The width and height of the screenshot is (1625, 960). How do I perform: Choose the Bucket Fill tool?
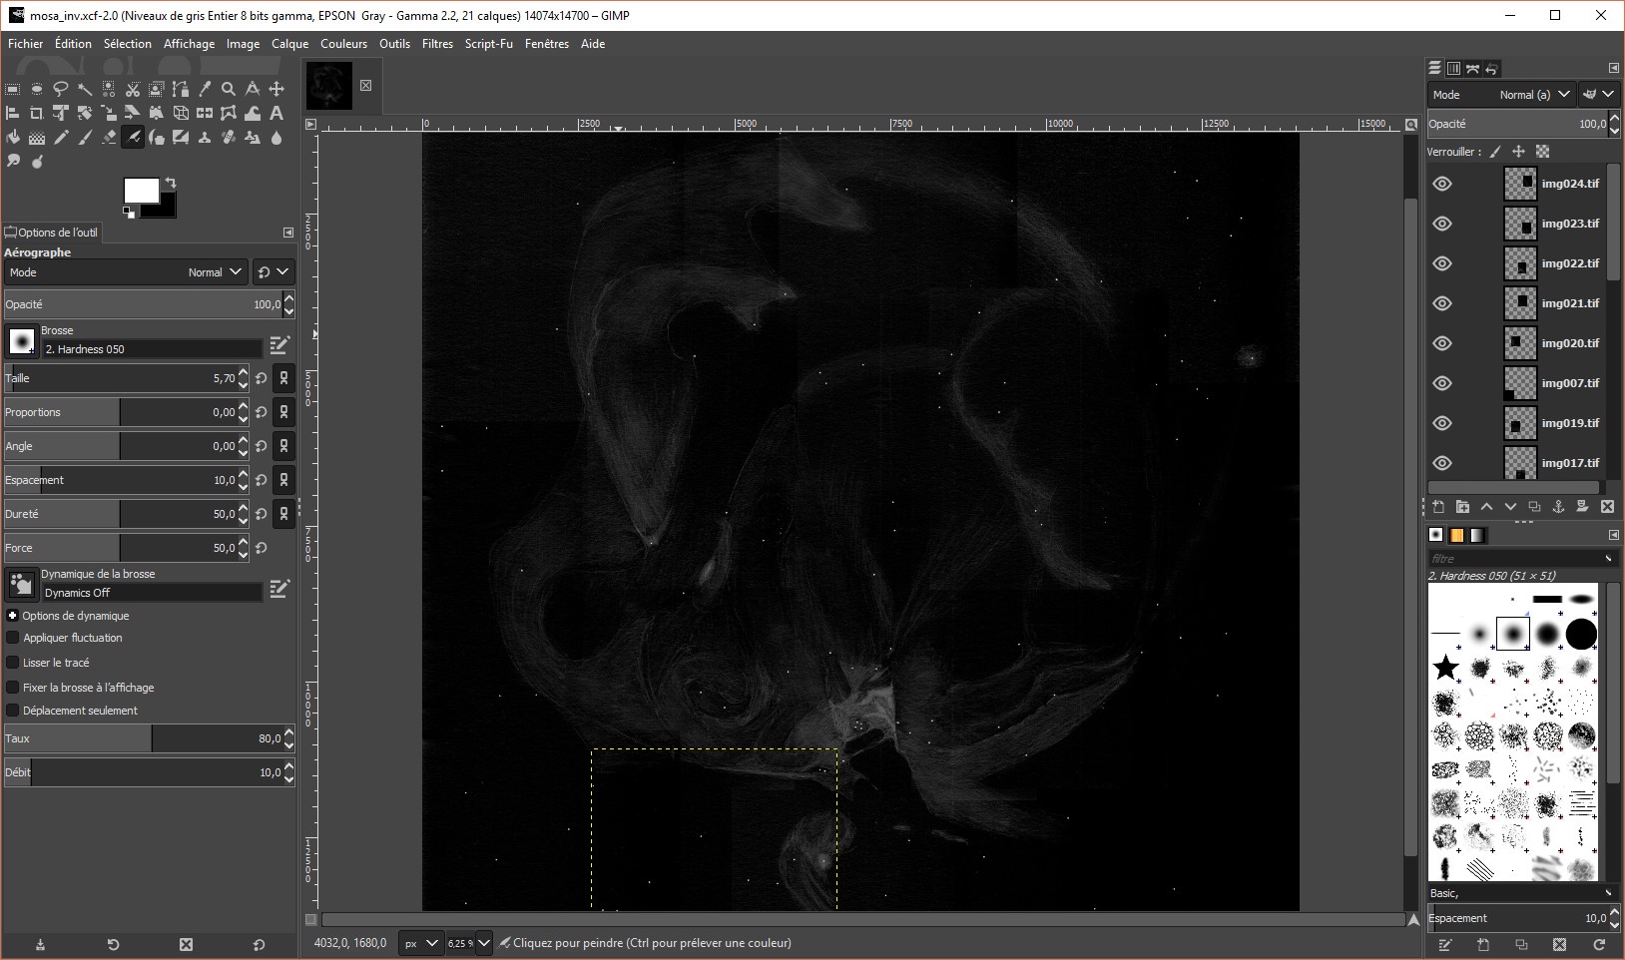(x=13, y=137)
